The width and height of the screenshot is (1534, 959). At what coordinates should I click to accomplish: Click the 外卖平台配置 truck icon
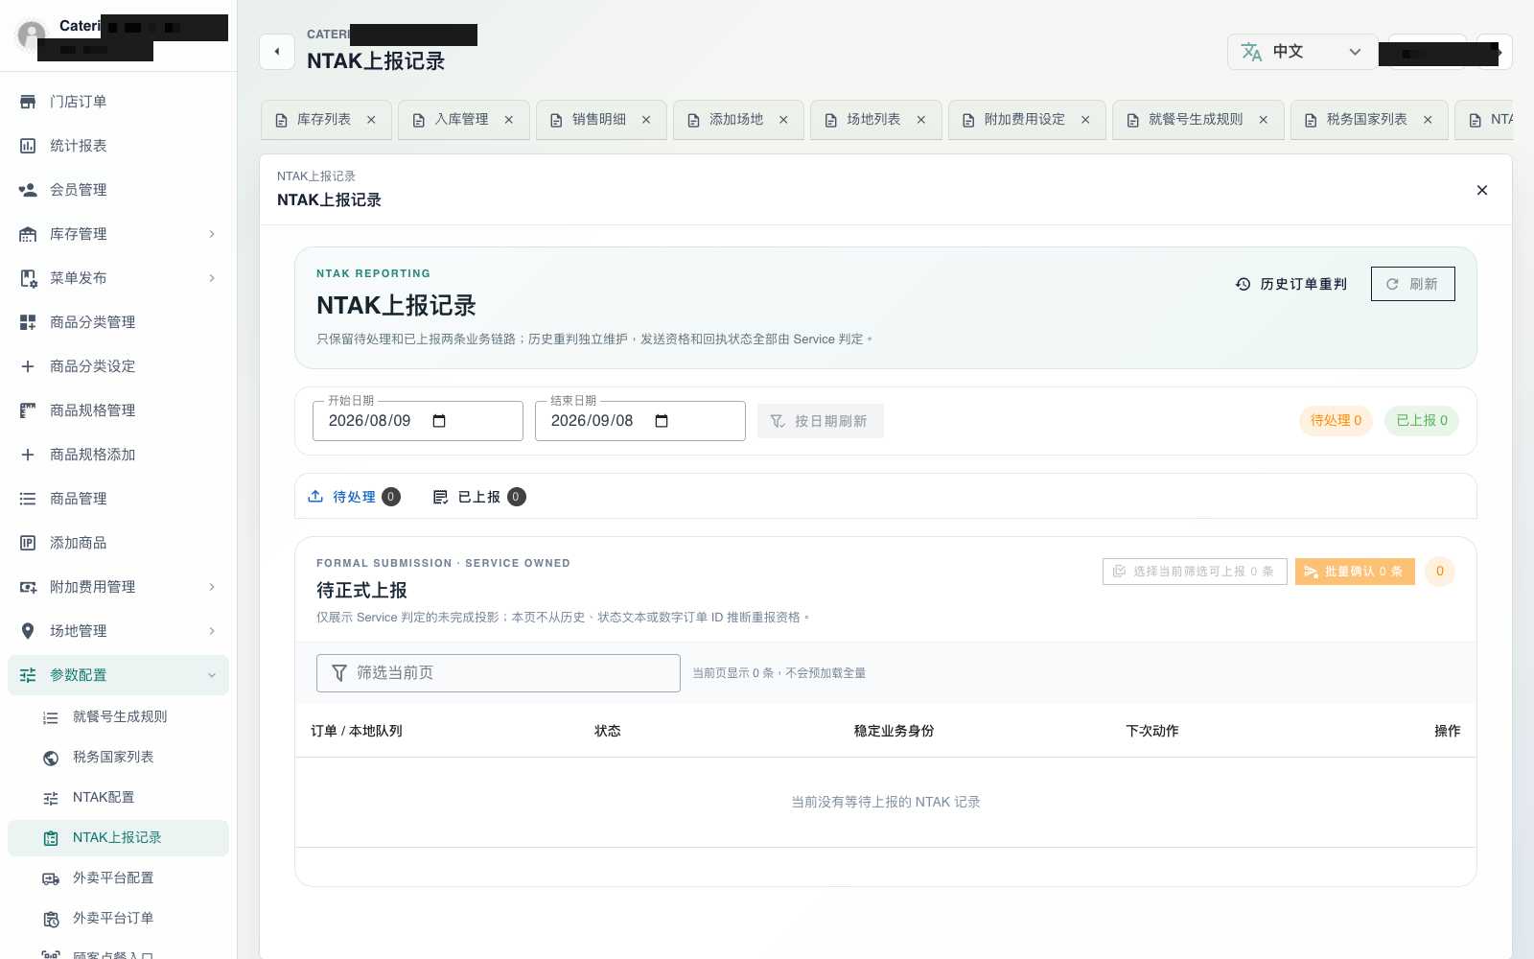(51, 878)
